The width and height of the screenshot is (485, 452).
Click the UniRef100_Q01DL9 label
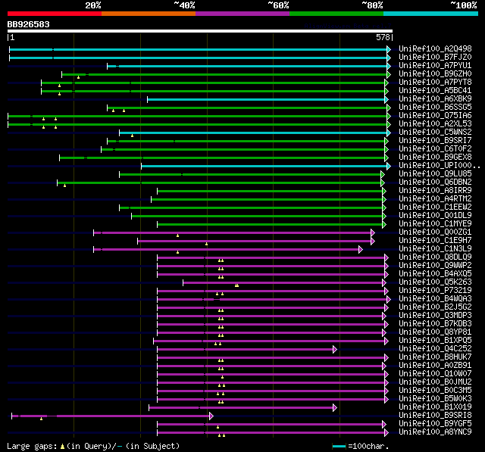point(435,216)
